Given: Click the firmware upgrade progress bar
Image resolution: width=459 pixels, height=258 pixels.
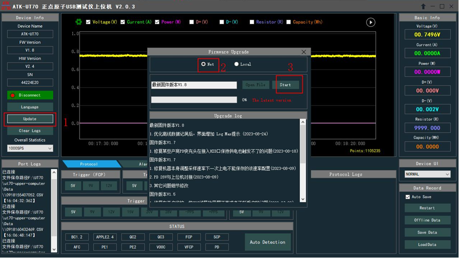Looking at the screenshot, I should (193, 100).
